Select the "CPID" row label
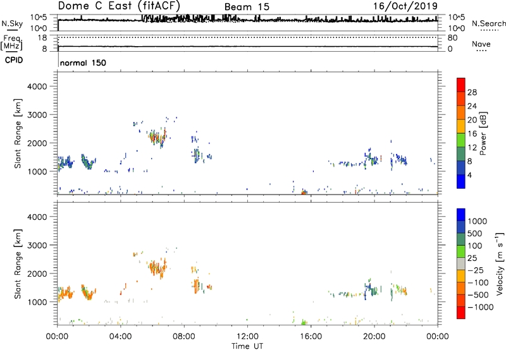 point(14,60)
